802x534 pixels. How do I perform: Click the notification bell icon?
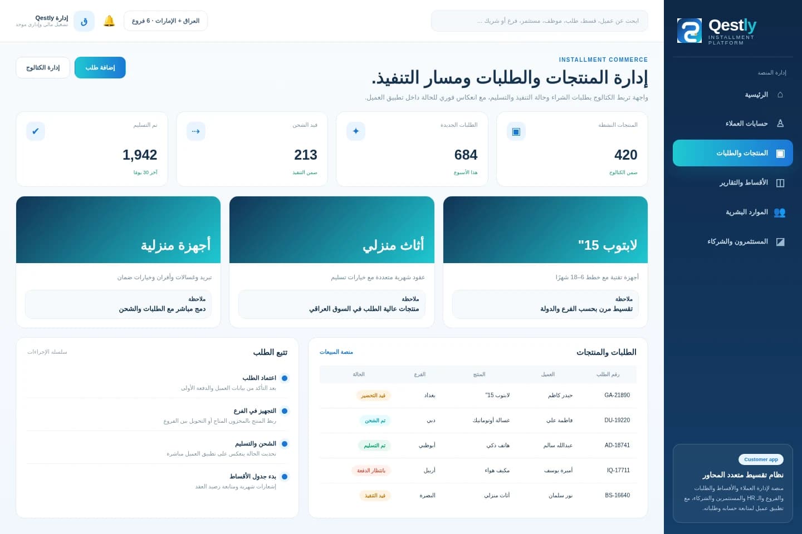[x=109, y=21]
